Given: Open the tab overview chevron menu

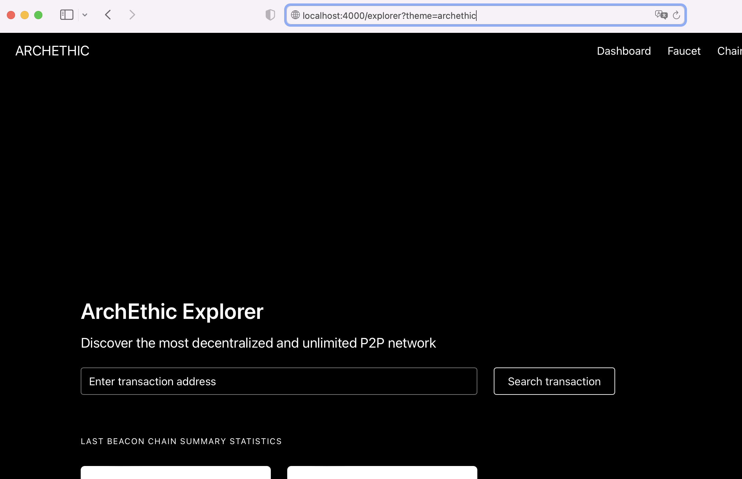Looking at the screenshot, I should (x=85, y=15).
